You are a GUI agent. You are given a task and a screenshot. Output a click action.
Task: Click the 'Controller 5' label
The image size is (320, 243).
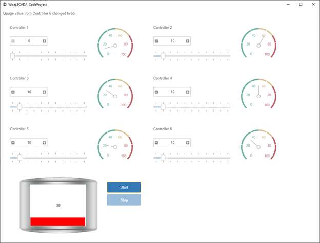click(x=19, y=129)
